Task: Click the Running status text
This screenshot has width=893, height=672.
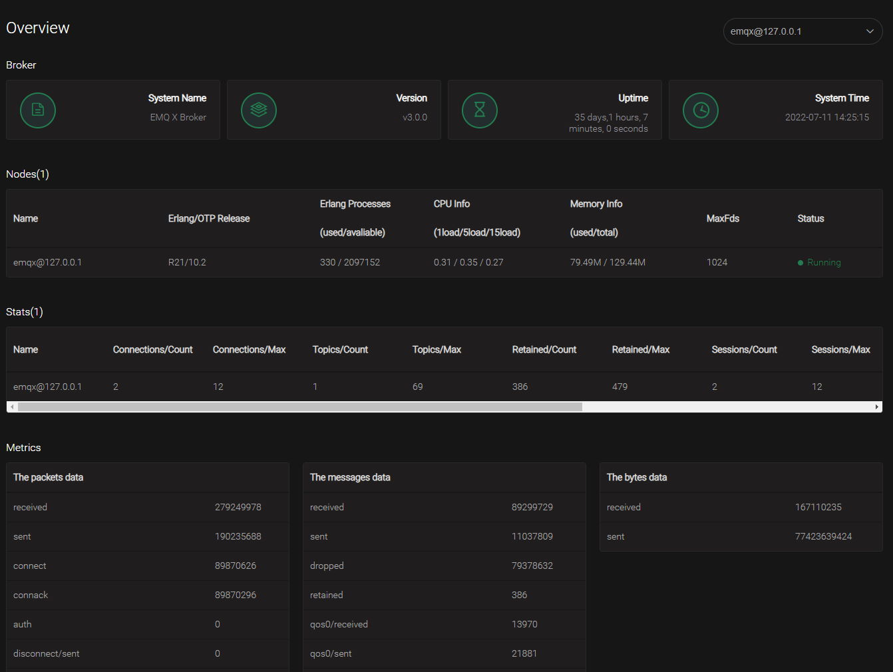Action: pos(824,263)
